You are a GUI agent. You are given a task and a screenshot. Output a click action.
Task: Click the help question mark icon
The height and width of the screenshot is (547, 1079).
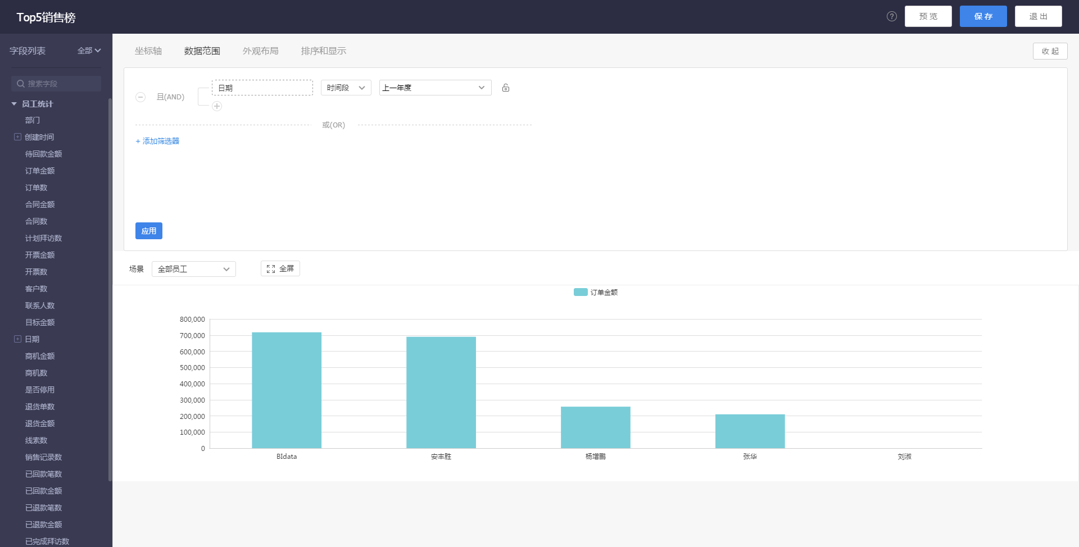tap(891, 16)
